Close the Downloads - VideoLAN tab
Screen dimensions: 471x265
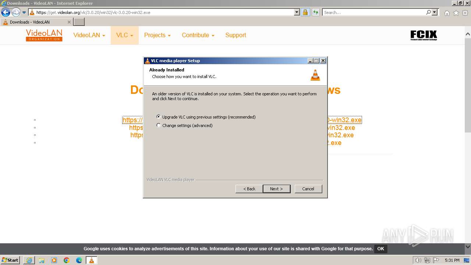point(69,22)
